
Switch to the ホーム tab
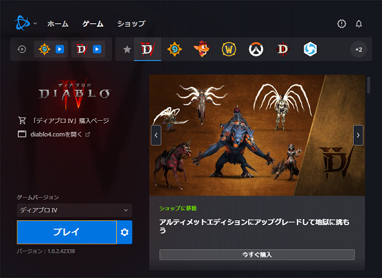pyautogui.click(x=58, y=23)
